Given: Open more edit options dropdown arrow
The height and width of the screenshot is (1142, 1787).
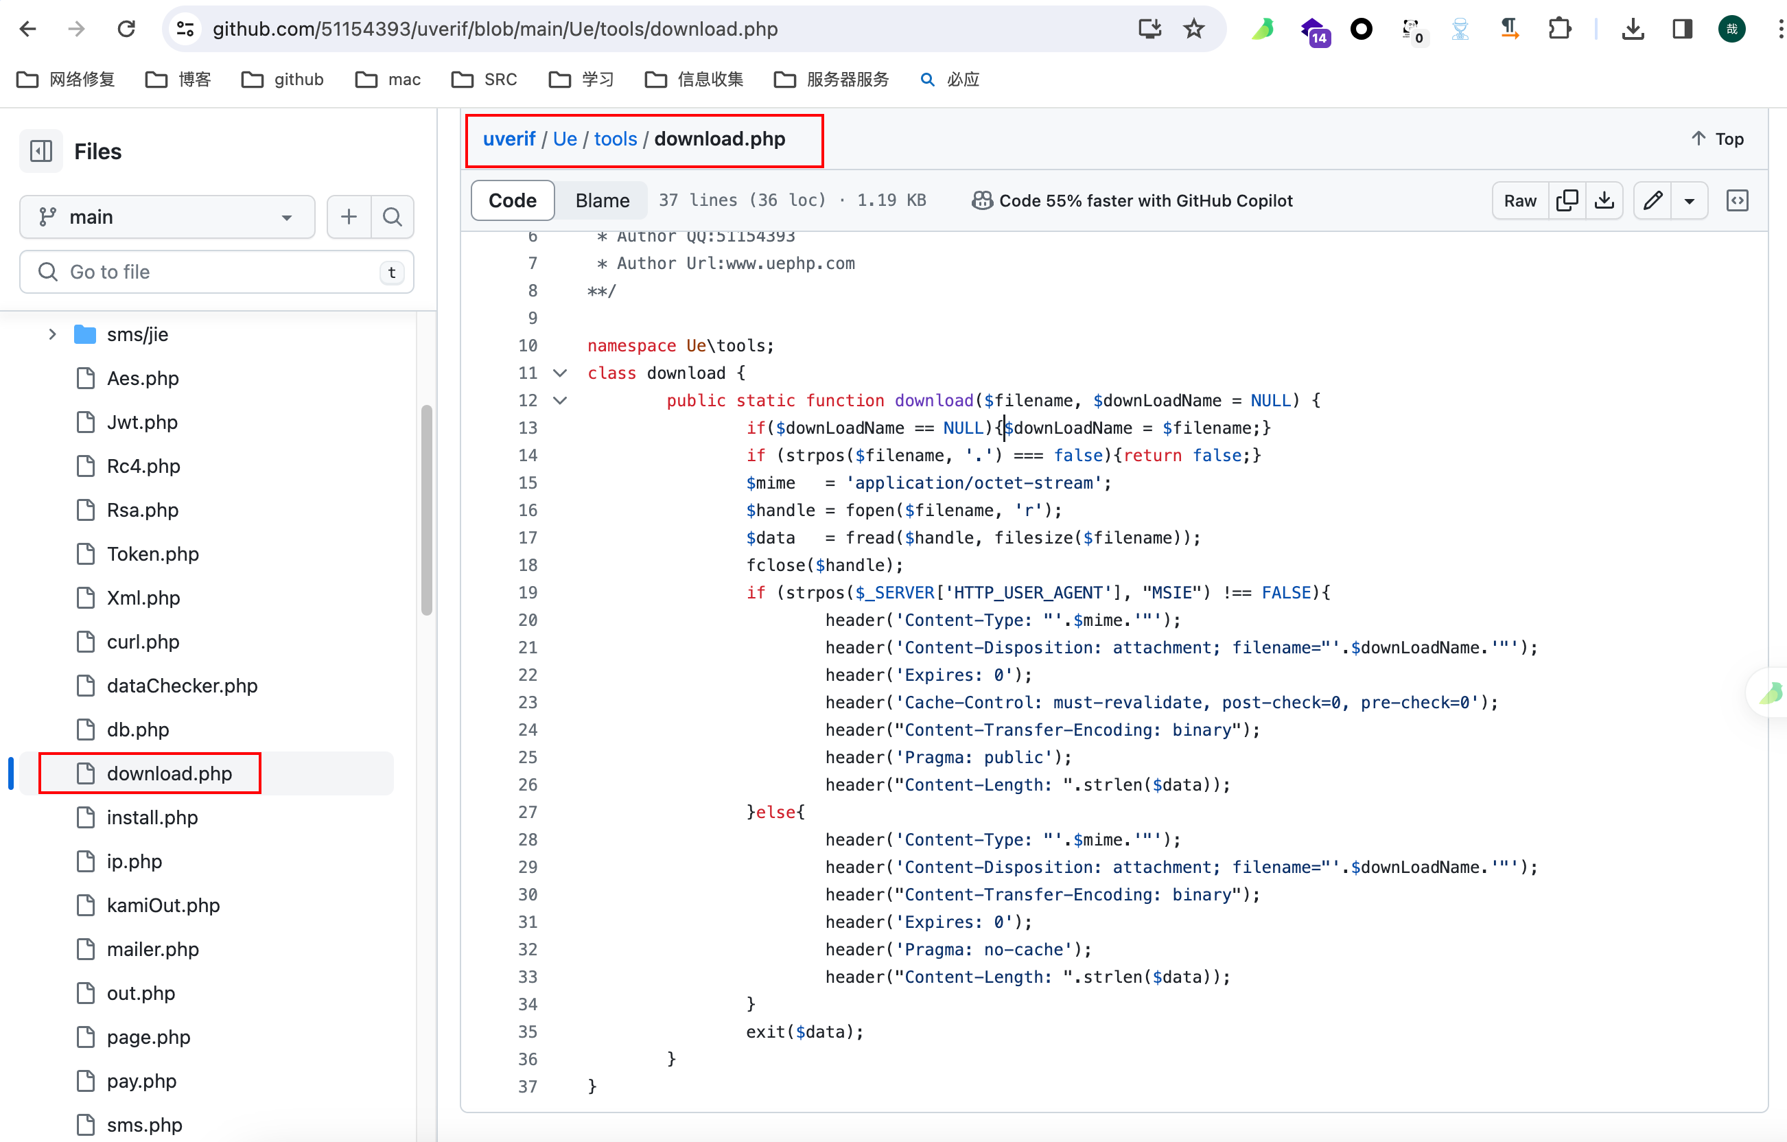Looking at the screenshot, I should click(x=1689, y=200).
